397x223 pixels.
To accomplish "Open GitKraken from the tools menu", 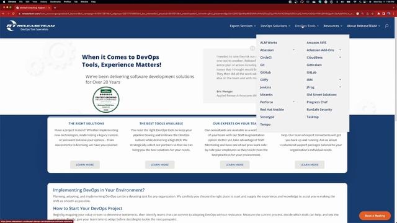I will coord(314,65).
